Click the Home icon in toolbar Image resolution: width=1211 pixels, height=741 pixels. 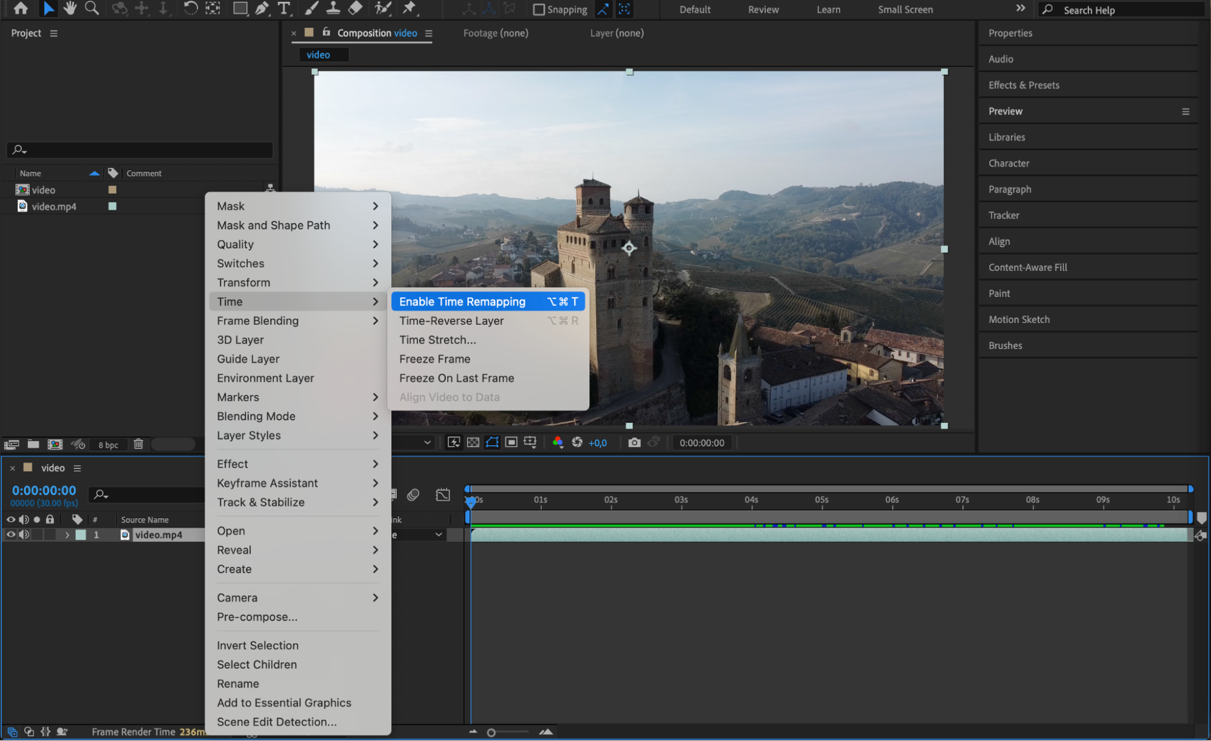(21, 8)
